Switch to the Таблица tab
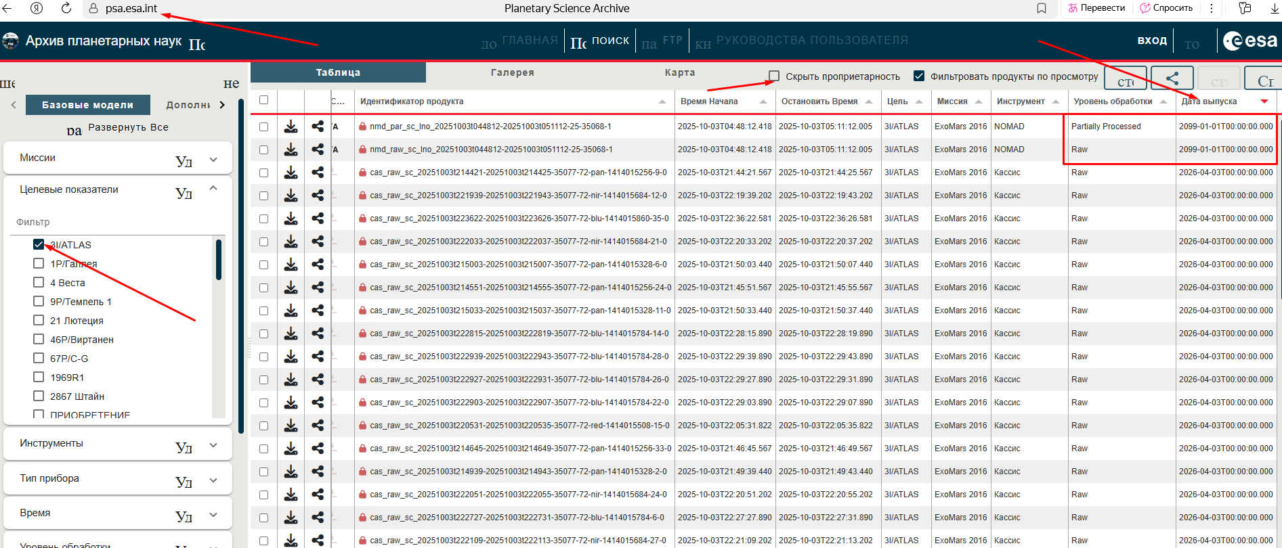Screen dimensions: 1282x548 click(338, 72)
